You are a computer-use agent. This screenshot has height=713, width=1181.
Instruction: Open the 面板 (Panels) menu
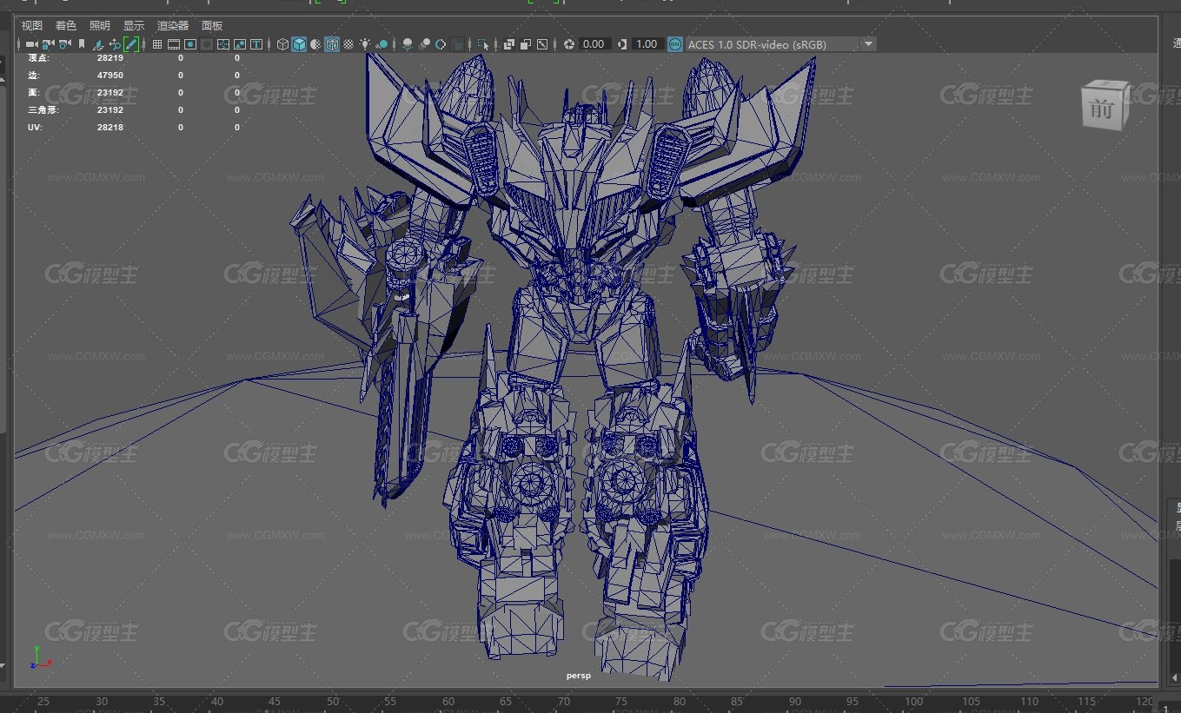(212, 26)
